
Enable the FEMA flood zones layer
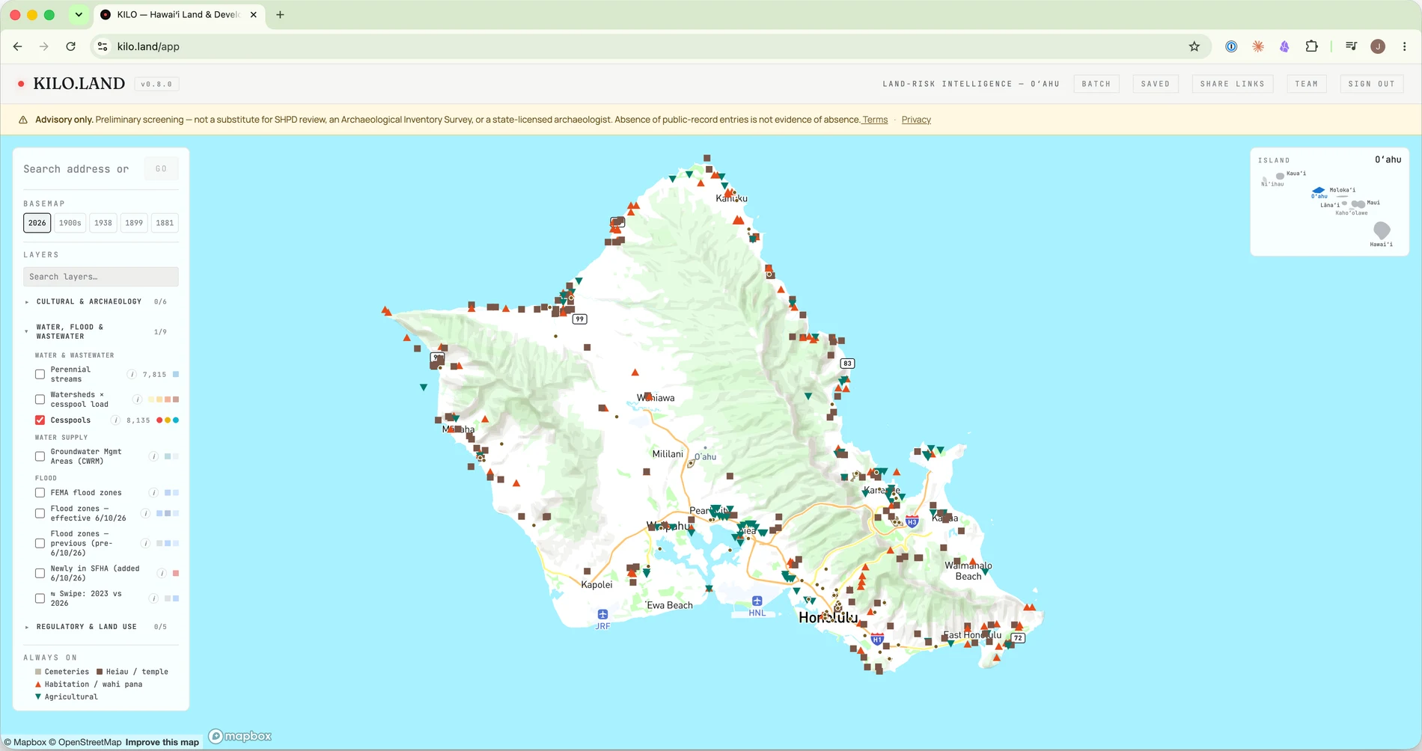coord(40,493)
